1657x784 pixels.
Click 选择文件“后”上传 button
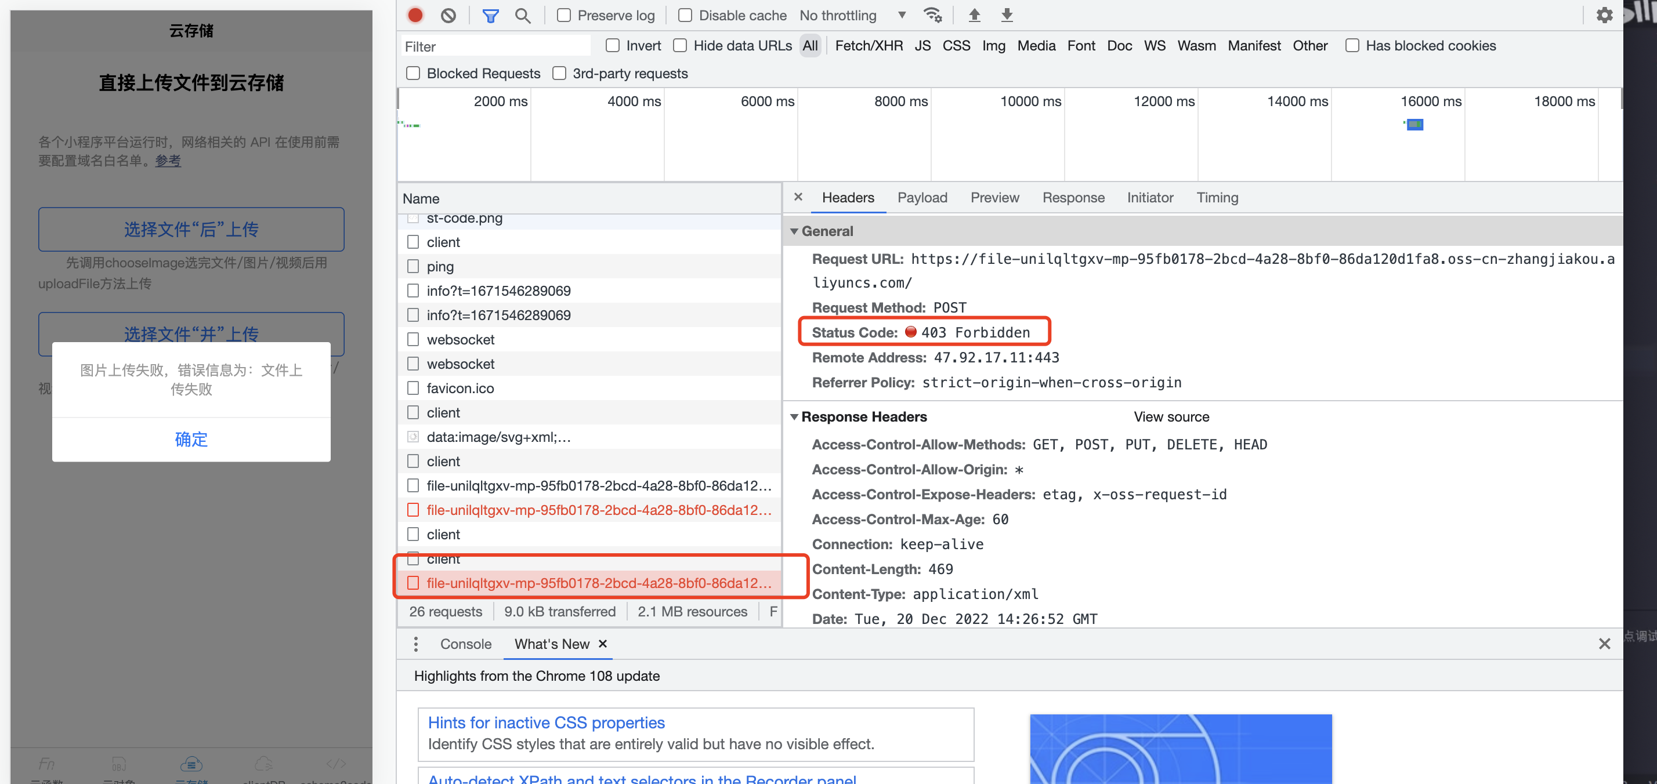[x=191, y=229]
